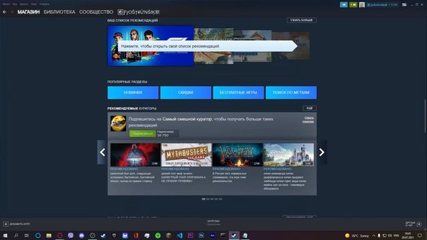Screen dimensions: 427x240
Task: Open the НОВИНКИ section
Action: click(x=133, y=93)
